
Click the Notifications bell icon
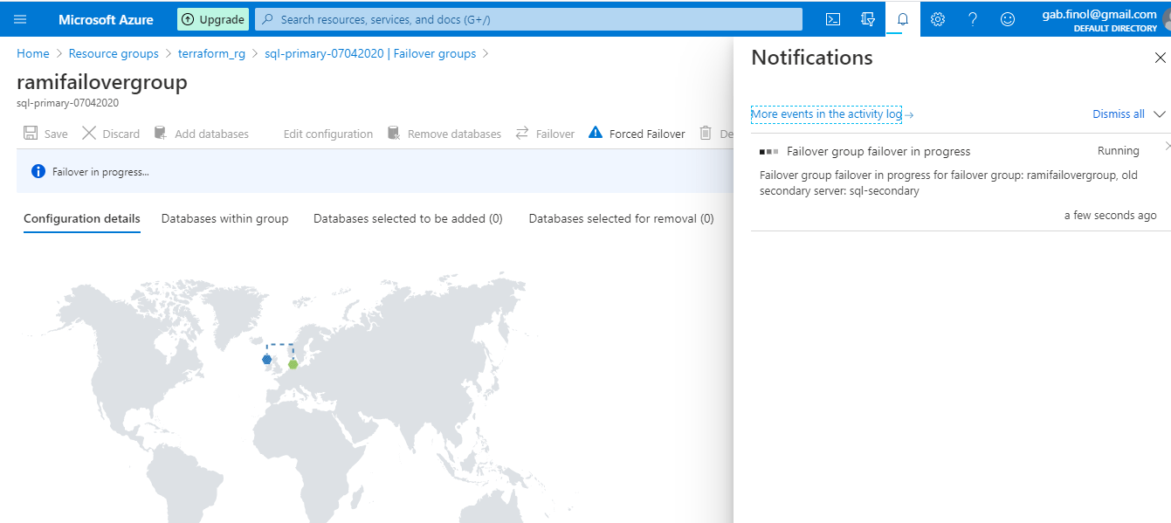[x=903, y=19]
